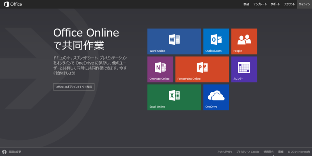The height and width of the screenshot is (156, 312).
Task: Click the globe language icon
Action: 4,152
